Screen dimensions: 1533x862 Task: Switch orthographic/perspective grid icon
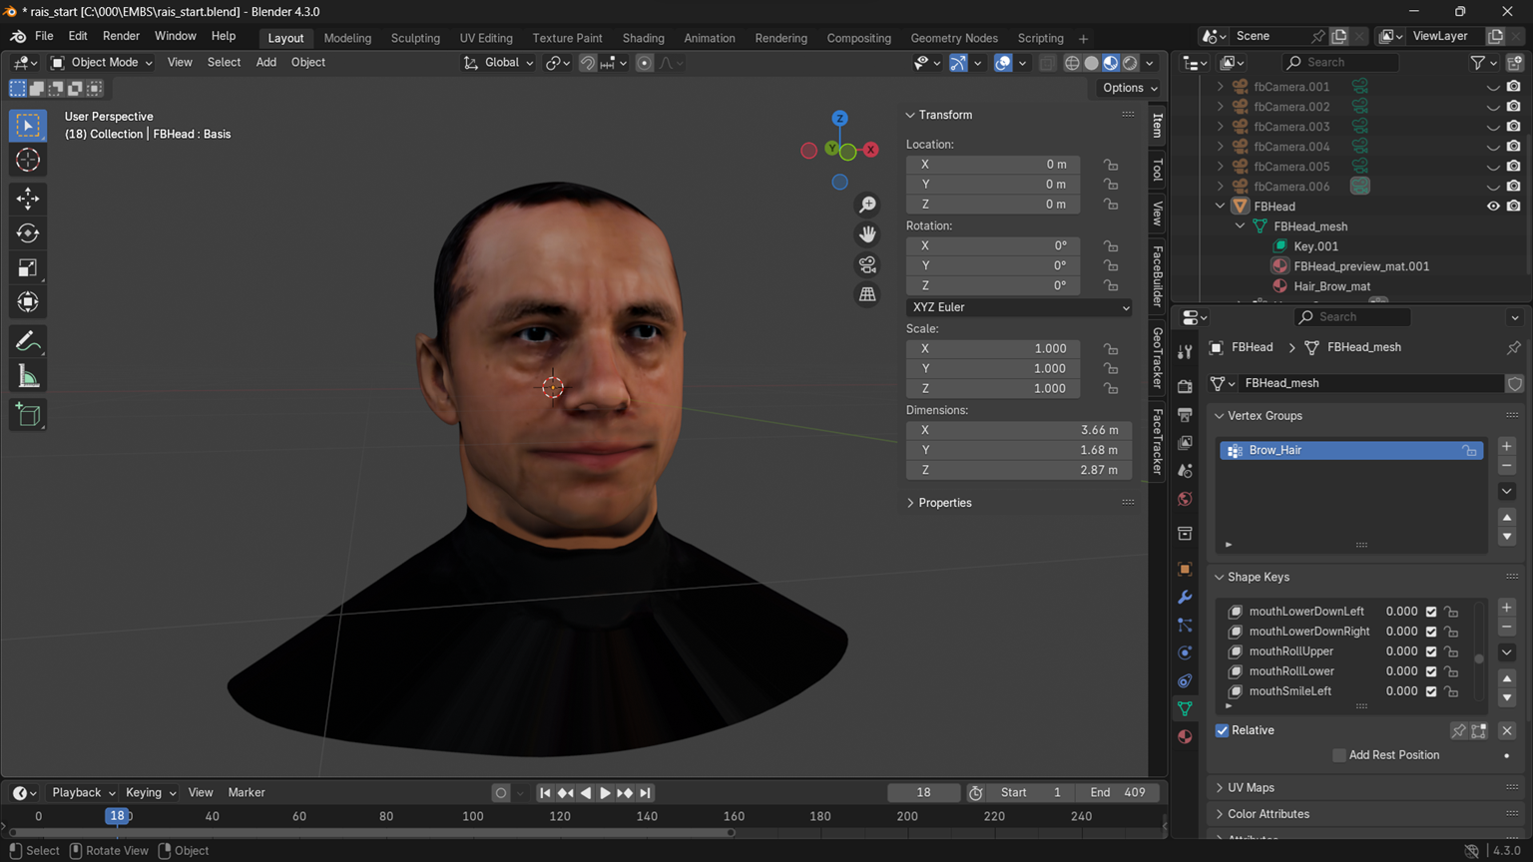click(x=867, y=294)
